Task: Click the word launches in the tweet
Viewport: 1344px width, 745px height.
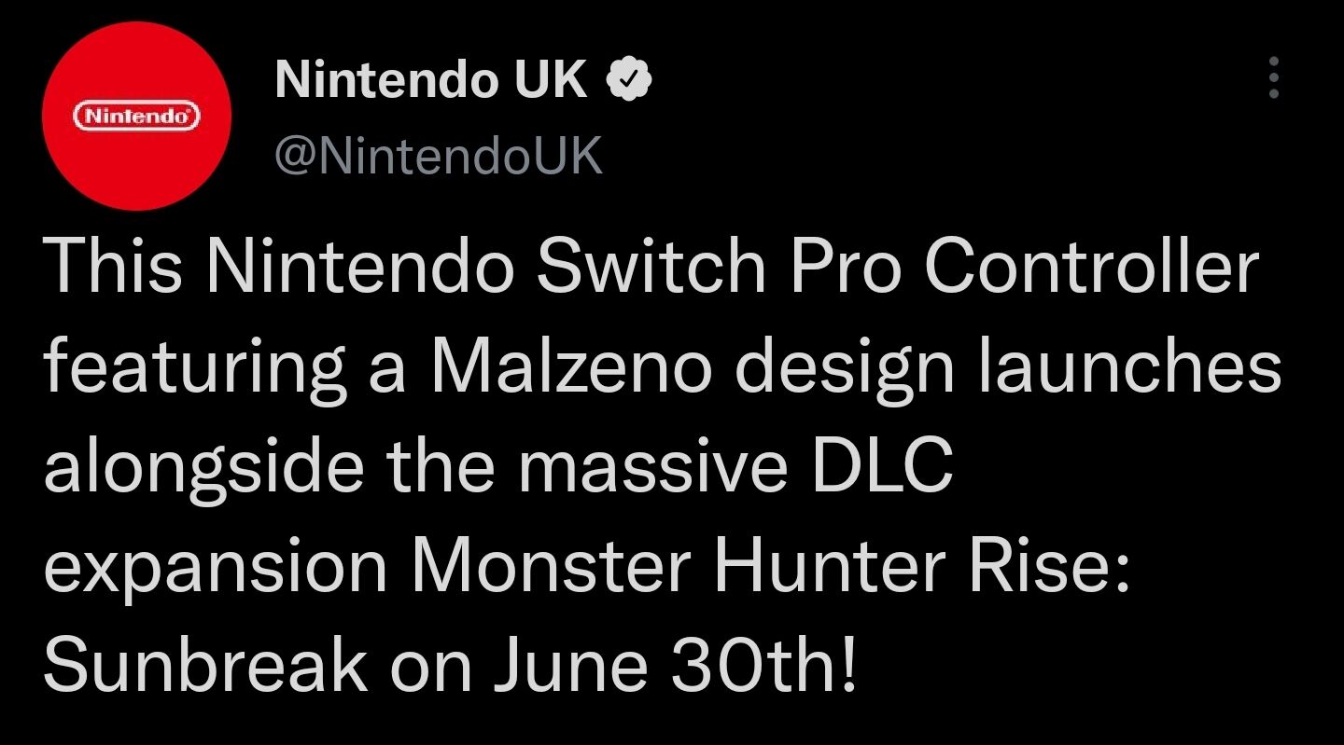Action: pos(1130,366)
